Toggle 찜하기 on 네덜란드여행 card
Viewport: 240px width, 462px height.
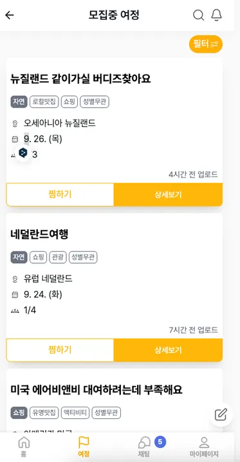point(60,350)
